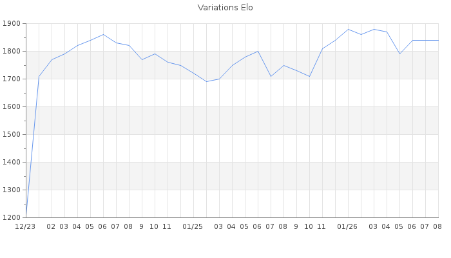
Task: Click the 1500 y-axis label
Action: tap(12, 134)
